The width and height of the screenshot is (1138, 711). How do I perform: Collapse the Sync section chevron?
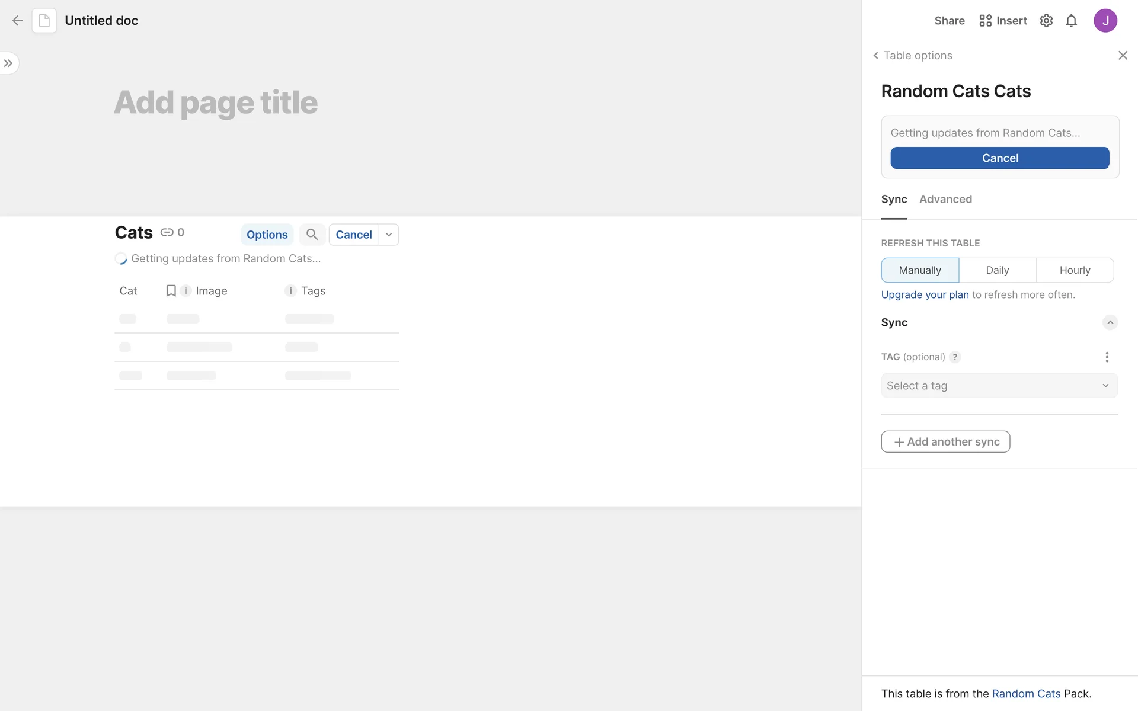point(1110,322)
